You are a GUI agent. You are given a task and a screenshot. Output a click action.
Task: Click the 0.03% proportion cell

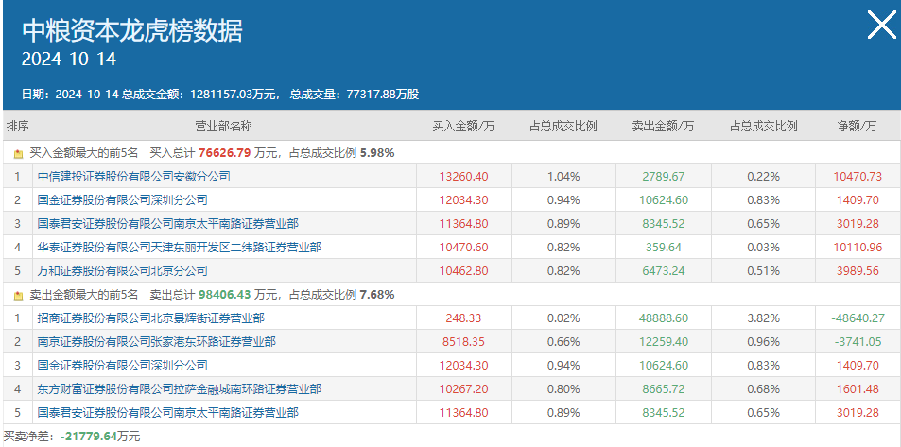click(763, 247)
